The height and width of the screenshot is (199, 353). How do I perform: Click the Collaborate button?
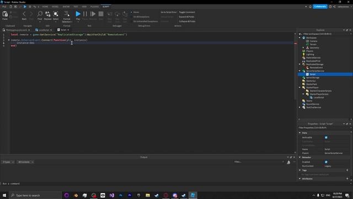(x=320, y=7)
